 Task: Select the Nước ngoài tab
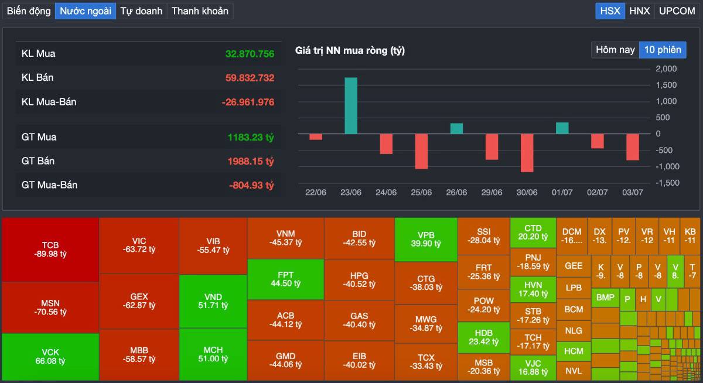pyautogui.click(x=86, y=11)
